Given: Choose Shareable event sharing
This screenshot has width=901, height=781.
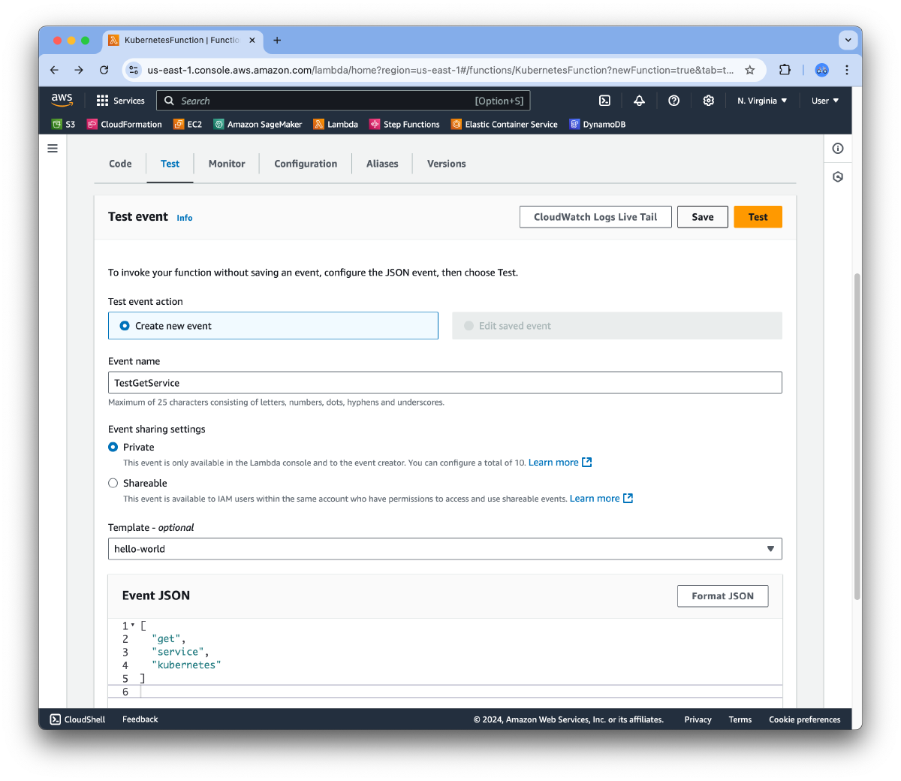Looking at the screenshot, I should tap(113, 484).
